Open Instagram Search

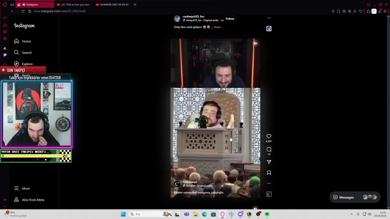coord(23,53)
